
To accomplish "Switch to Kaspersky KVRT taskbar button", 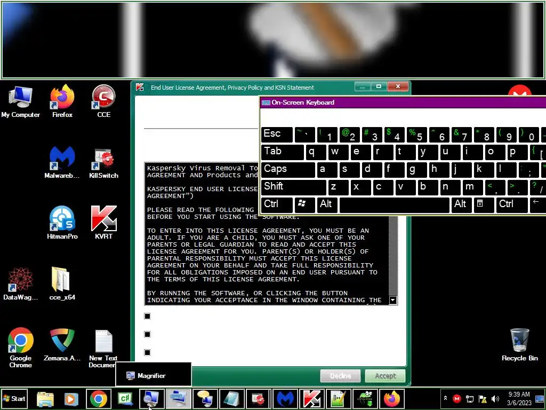I will coord(311,399).
